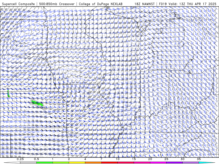Click the legend value 10
This screenshot has height=164, width=219.
(118, 159)
